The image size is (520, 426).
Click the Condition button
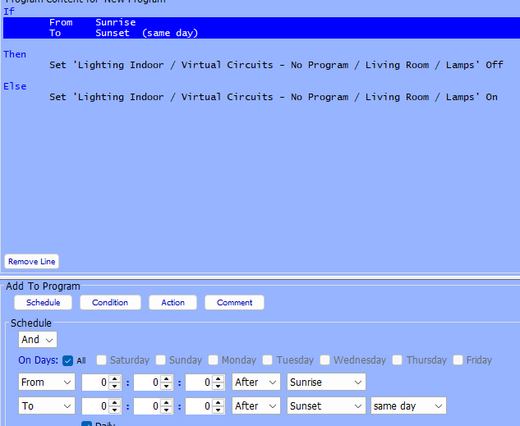[x=110, y=302]
